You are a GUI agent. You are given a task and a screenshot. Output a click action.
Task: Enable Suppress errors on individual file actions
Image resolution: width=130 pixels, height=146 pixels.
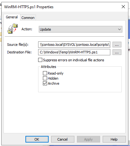point(40,60)
